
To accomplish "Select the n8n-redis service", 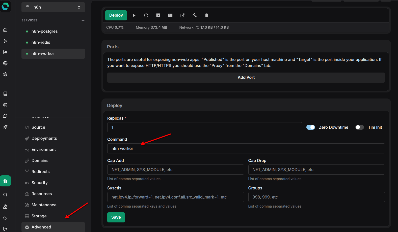I will click(53, 43).
